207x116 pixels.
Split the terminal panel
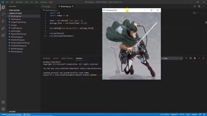pos(191,58)
